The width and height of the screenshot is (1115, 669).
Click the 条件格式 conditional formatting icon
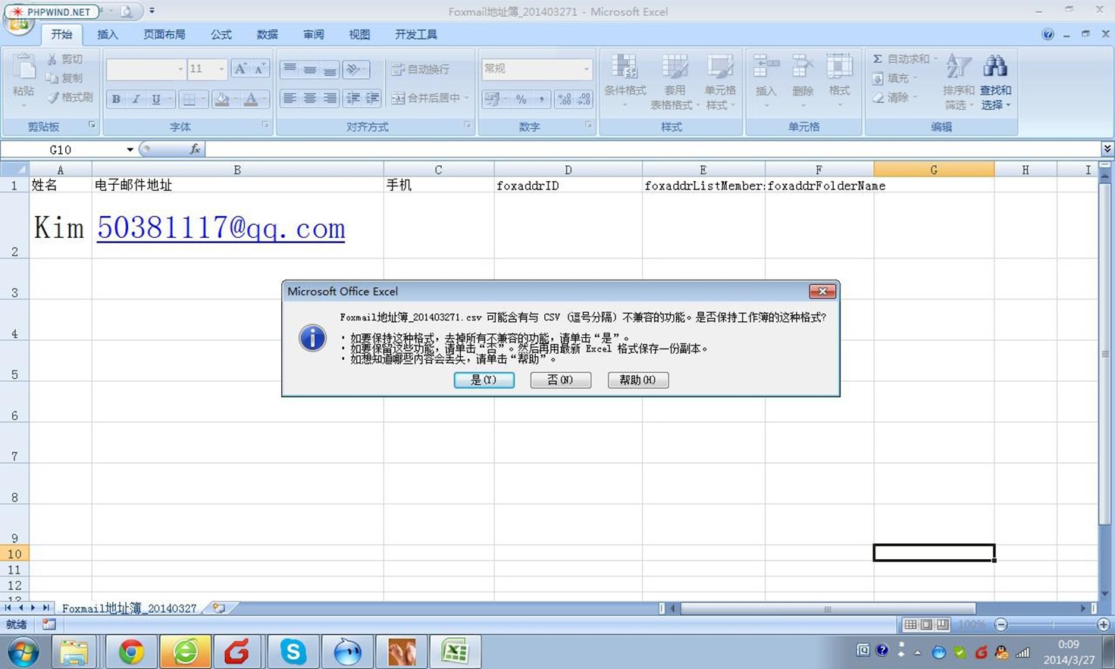[625, 68]
